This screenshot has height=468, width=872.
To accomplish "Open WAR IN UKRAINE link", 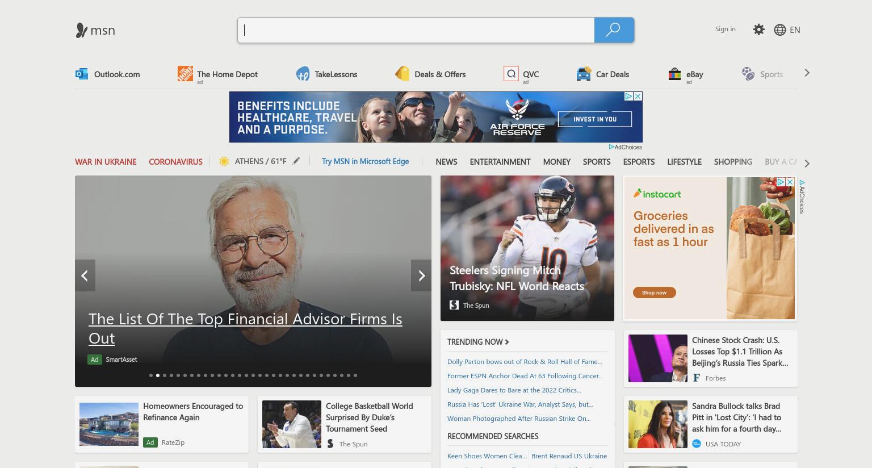I will pos(106,162).
